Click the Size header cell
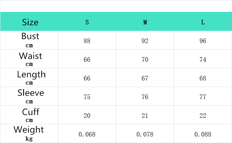 30,22
